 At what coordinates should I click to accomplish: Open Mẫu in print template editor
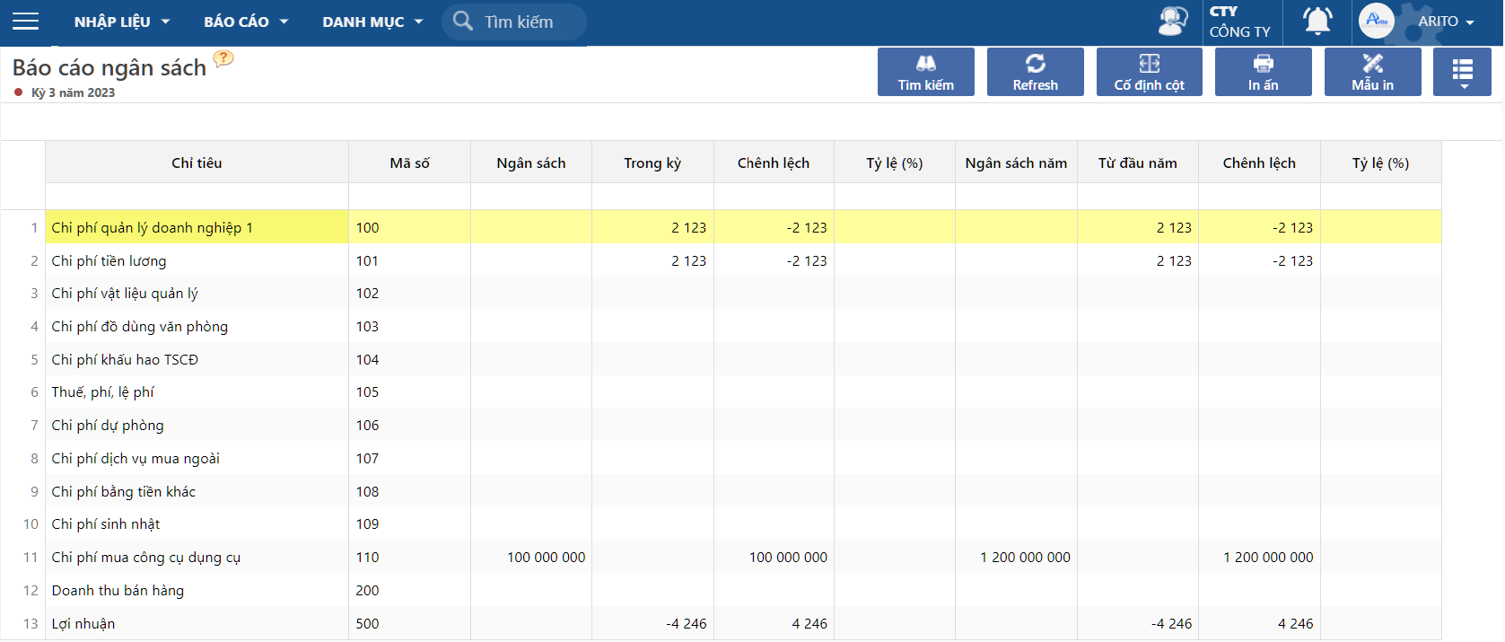[1372, 72]
